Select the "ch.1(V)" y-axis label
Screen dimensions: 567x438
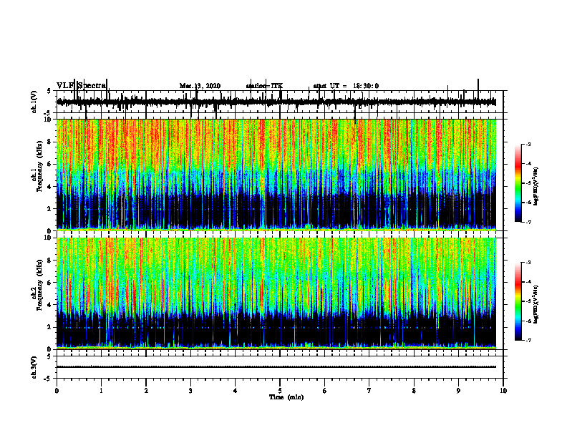(x=34, y=102)
